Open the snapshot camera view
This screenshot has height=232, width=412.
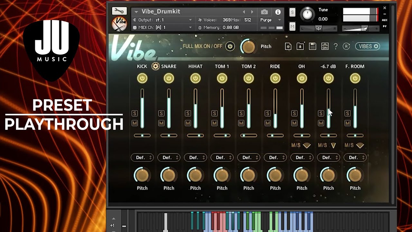point(264,12)
